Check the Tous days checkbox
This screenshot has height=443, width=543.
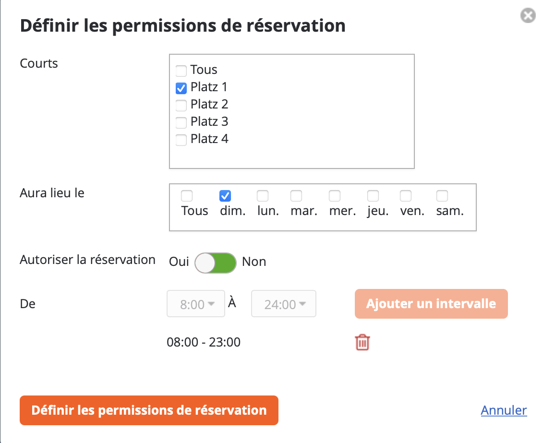point(187,196)
